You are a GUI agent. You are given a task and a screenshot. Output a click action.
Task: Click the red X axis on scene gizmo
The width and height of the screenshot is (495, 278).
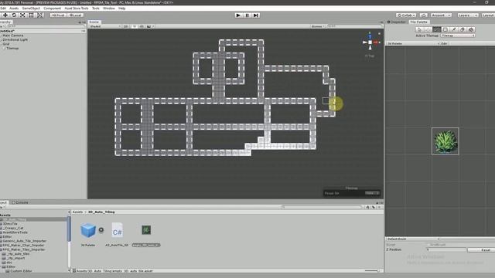(x=376, y=42)
